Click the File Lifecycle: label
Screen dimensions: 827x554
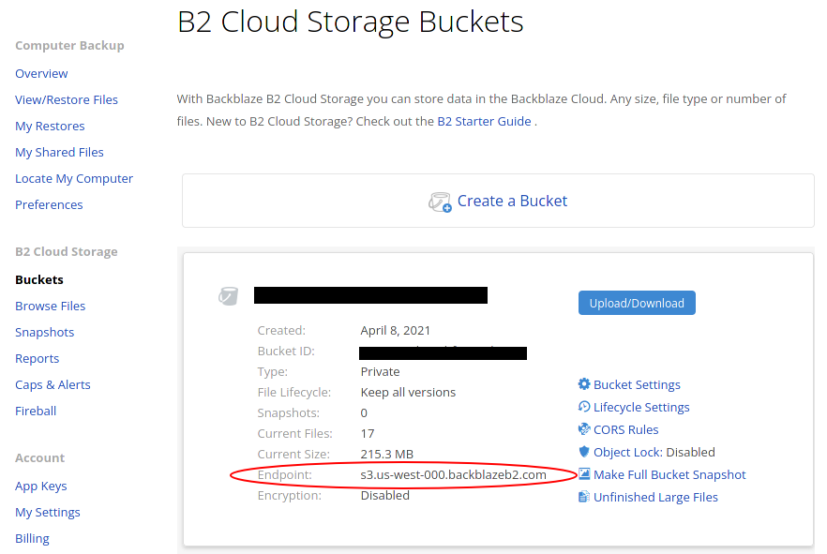(x=293, y=392)
